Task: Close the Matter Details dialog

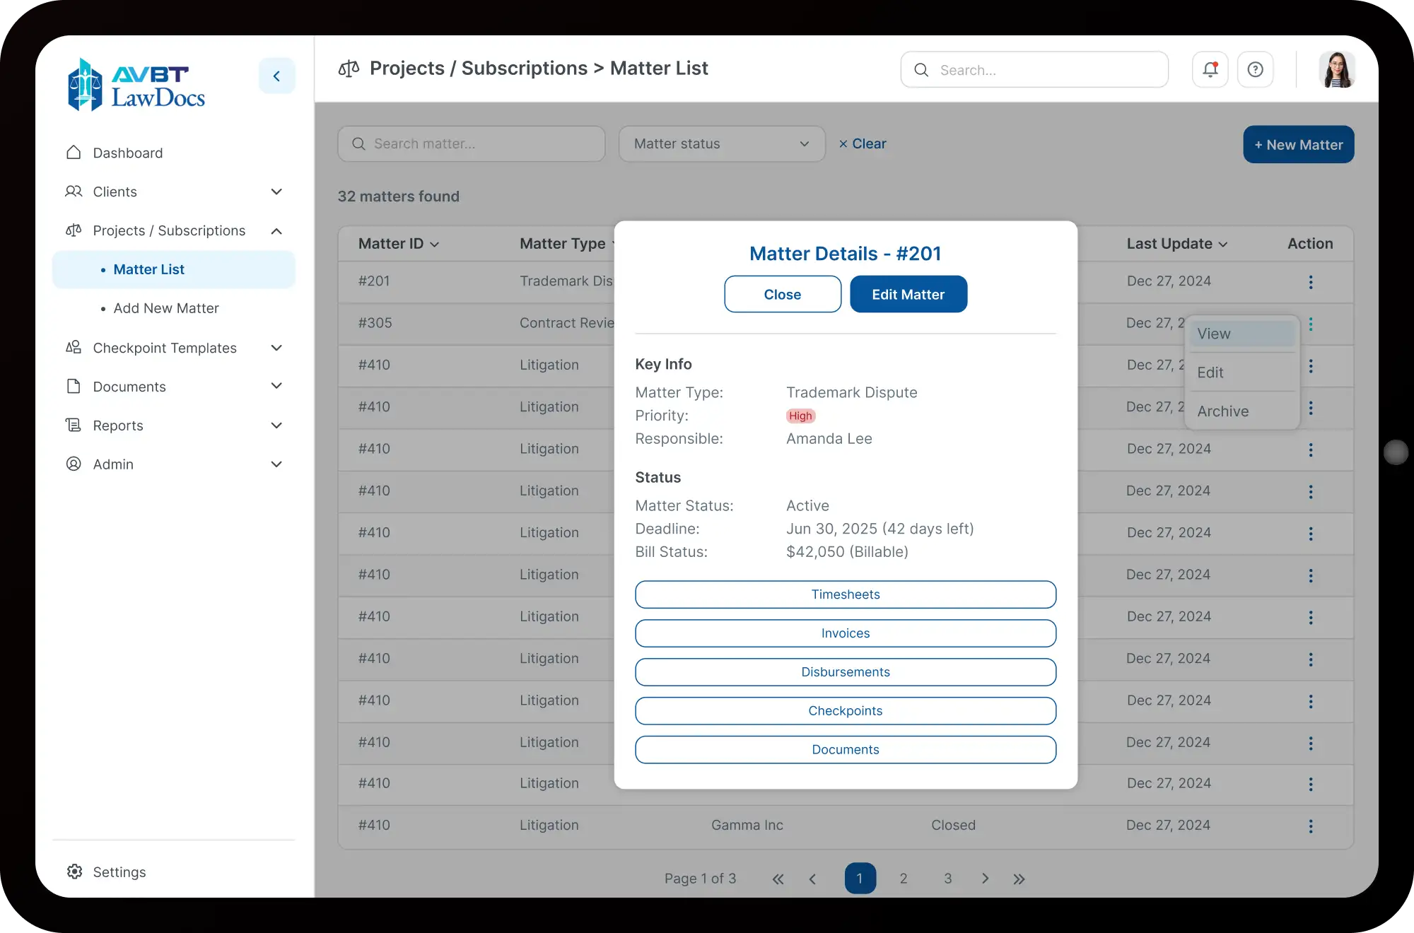Action: [x=783, y=294]
